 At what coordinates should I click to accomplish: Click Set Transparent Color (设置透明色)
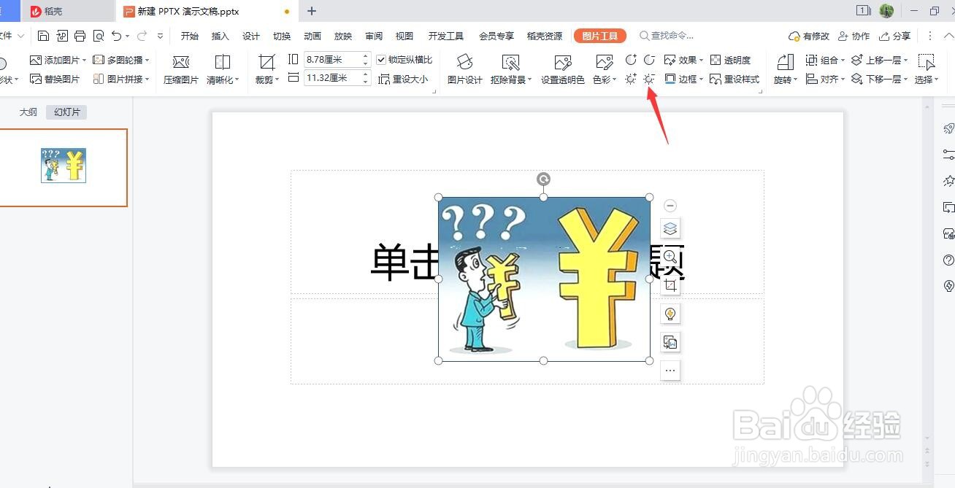(563, 70)
